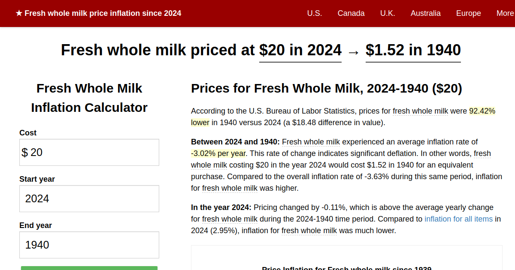This screenshot has width=515, height=270.
Task: Switch to the U.K. region page
Action: pyautogui.click(x=388, y=13)
